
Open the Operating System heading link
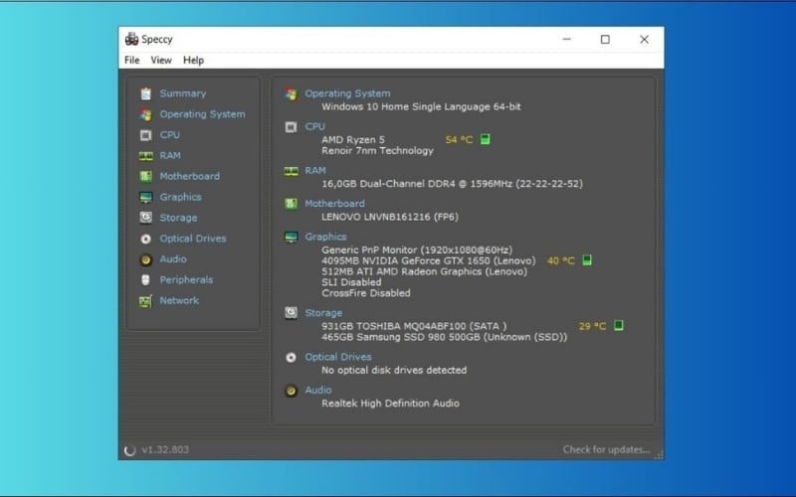tap(347, 93)
